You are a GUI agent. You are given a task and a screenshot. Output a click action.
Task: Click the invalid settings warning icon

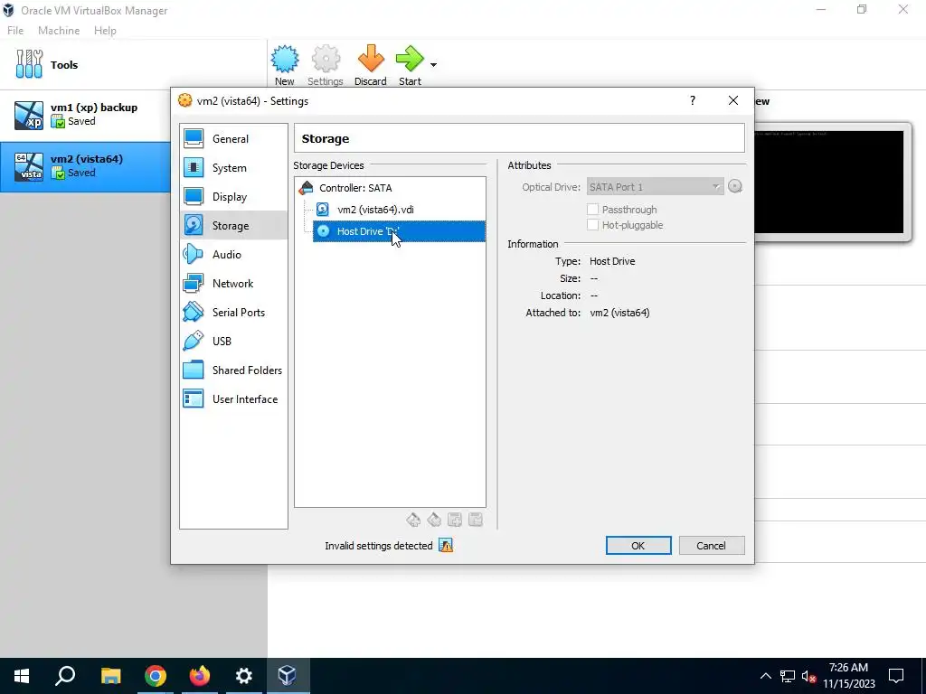pyautogui.click(x=446, y=546)
